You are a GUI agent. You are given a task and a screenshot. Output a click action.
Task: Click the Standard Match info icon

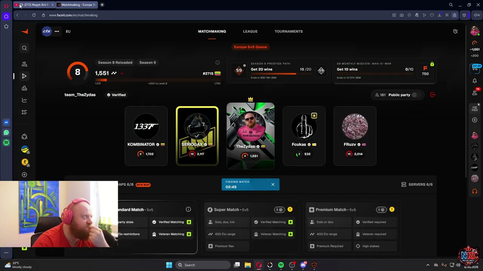pos(188,210)
